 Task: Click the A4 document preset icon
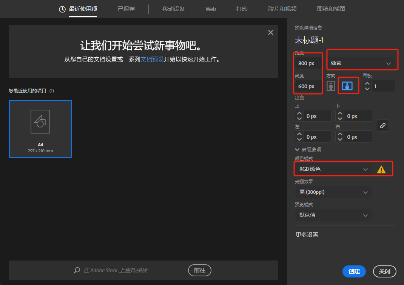coord(40,122)
